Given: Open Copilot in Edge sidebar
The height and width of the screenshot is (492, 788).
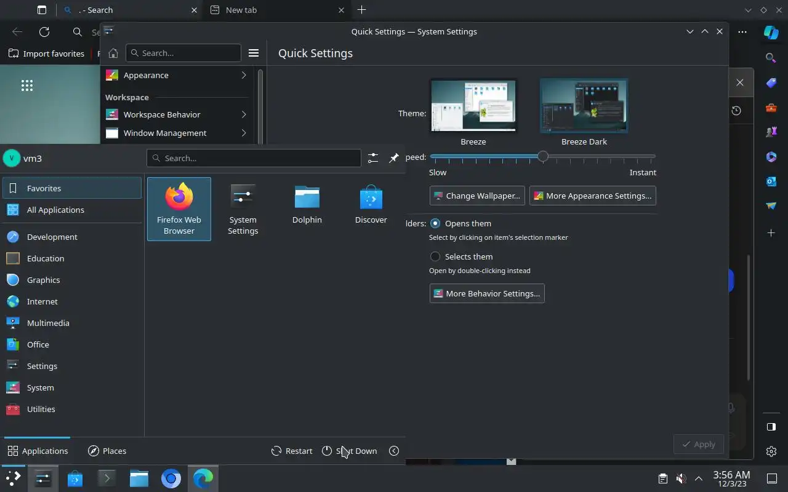Looking at the screenshot, I should 771,32.
